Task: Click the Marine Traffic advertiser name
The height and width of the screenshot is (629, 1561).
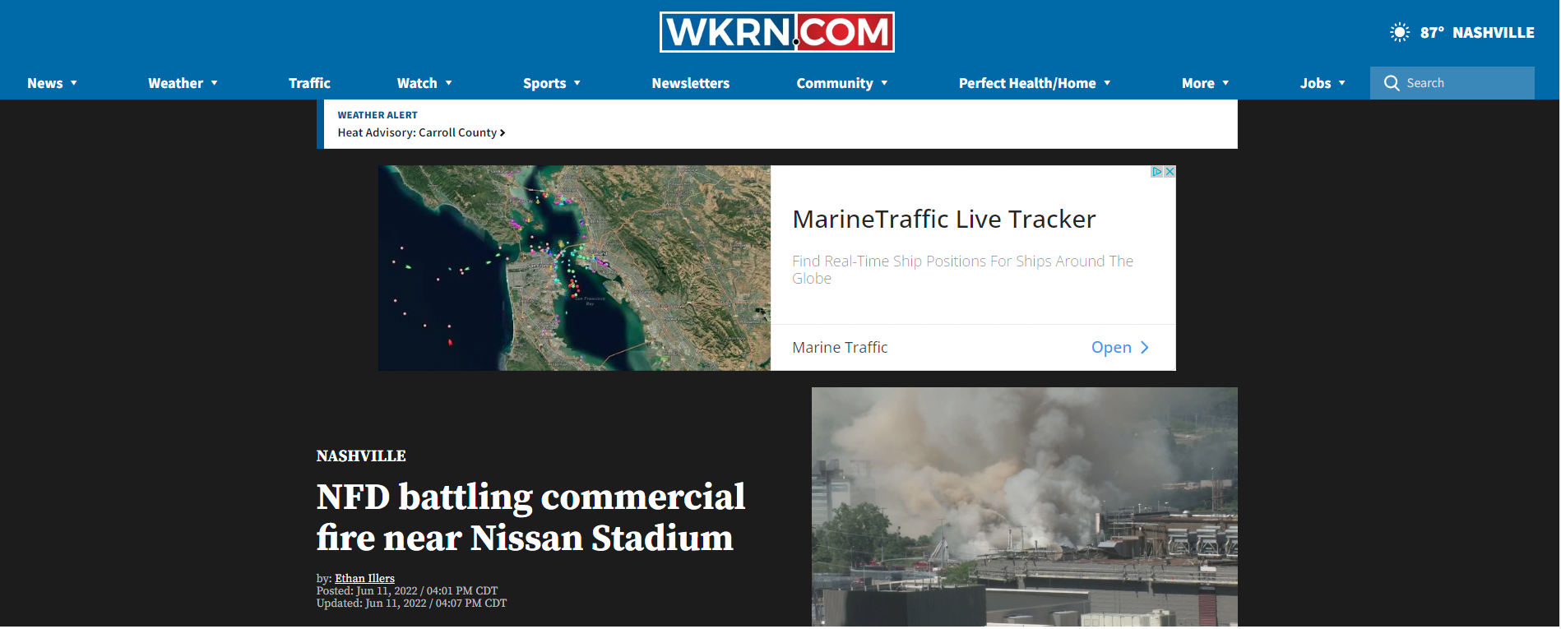Action: click(840, 348)
